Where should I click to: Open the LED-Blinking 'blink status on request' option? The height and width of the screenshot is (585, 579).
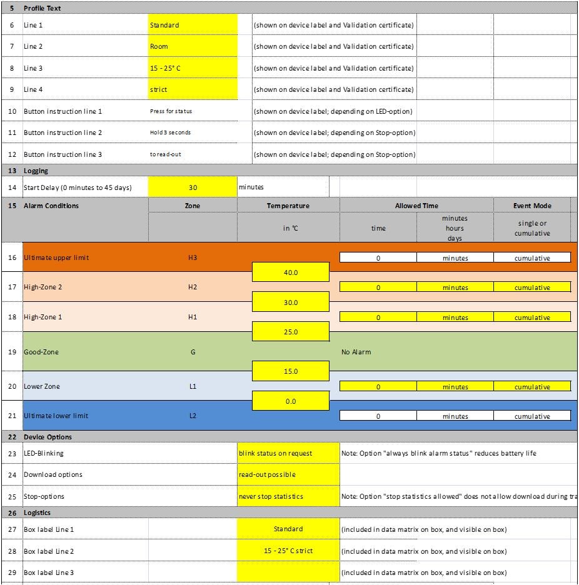(288, 453)
